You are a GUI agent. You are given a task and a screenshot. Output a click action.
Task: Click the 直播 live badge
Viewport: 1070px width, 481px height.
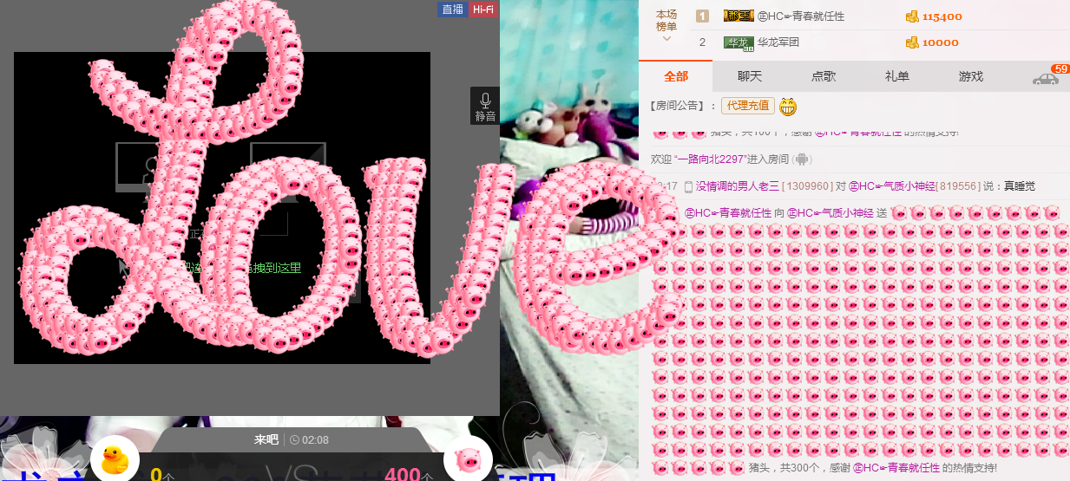452,10
